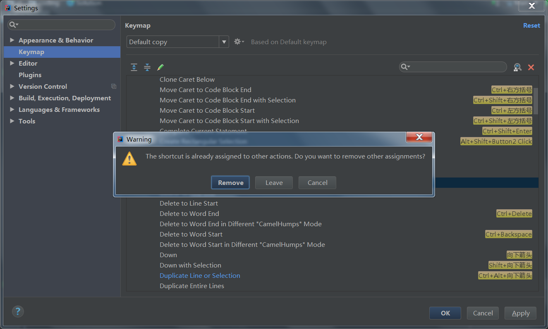
Task: Click the Ctrl+Shift+Enter shortcut label
Action: click(x=507, y=131)
